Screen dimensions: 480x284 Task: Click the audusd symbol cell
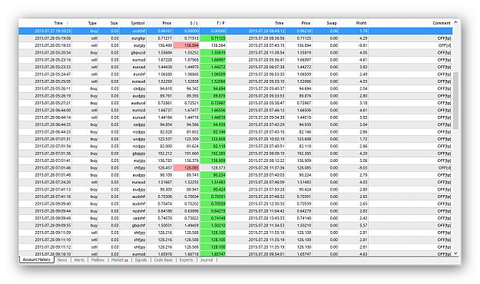[x=138, y=103]
